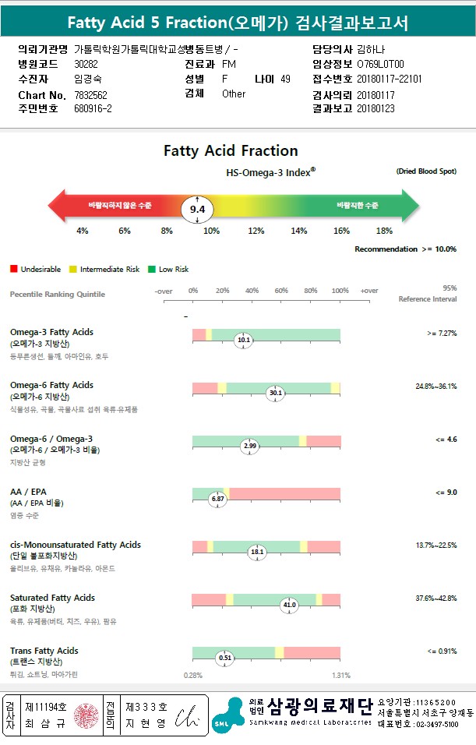Click the Omega-6 30.1 bar marker
This screenshot has width=476, height=745.
pos(275,393)
